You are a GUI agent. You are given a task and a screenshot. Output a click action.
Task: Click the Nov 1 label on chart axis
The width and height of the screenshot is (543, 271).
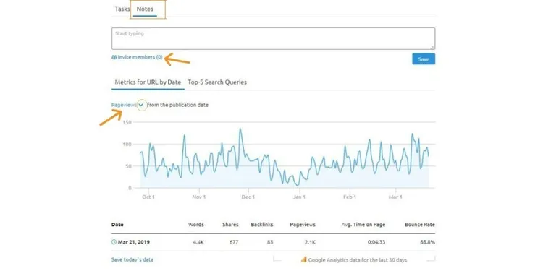coord(199,197)
